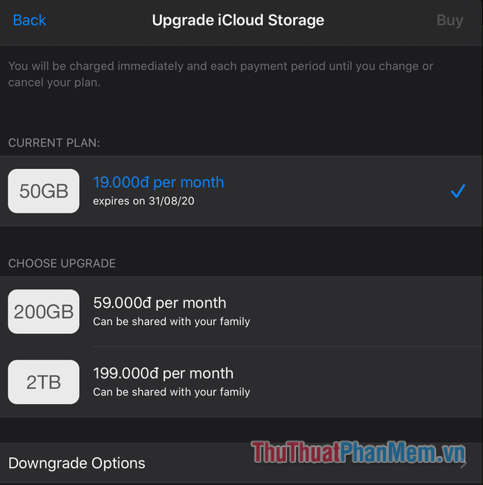This screenshot has height=485, width=483.
Task: Choose the 59.000đ per month upgrade
Action: pos(159,303)
